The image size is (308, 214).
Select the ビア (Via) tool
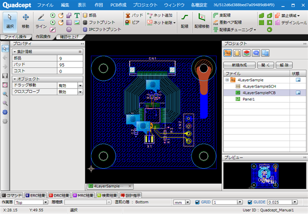click(132, 22)
